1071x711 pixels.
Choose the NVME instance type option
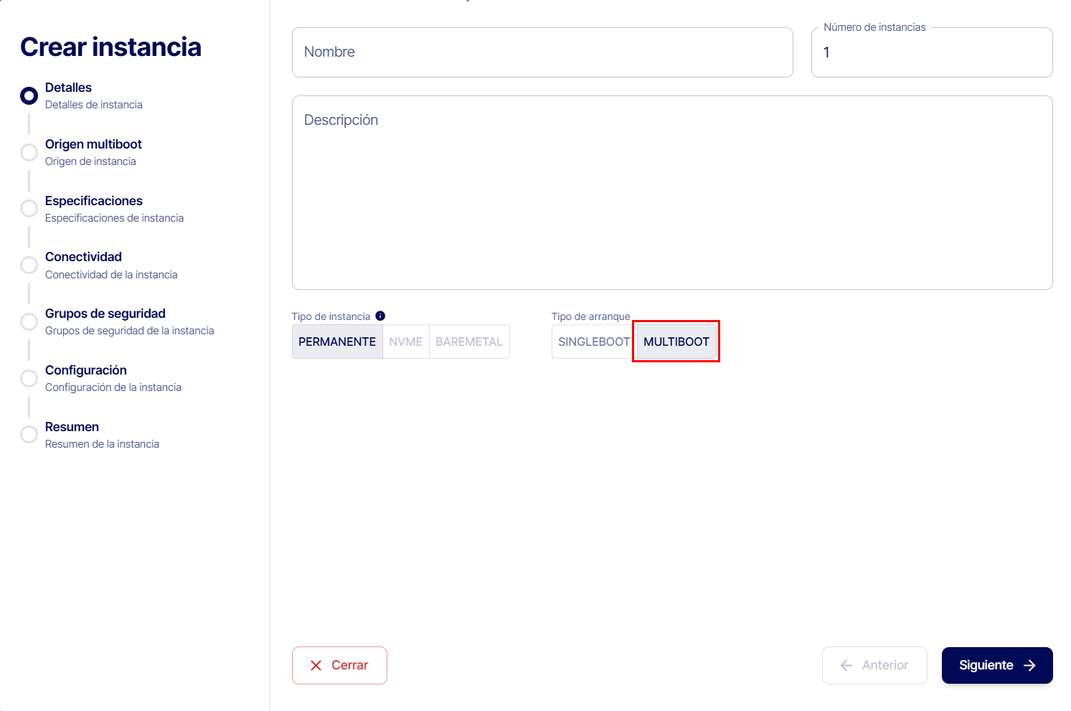pyautogui.click(x=405, y=342)
